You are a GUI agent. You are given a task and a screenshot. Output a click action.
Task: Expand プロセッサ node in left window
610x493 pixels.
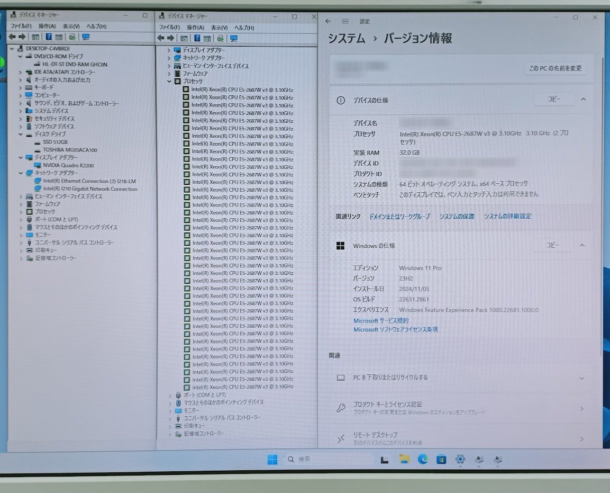pyautogui.click(x=20, y=211)
